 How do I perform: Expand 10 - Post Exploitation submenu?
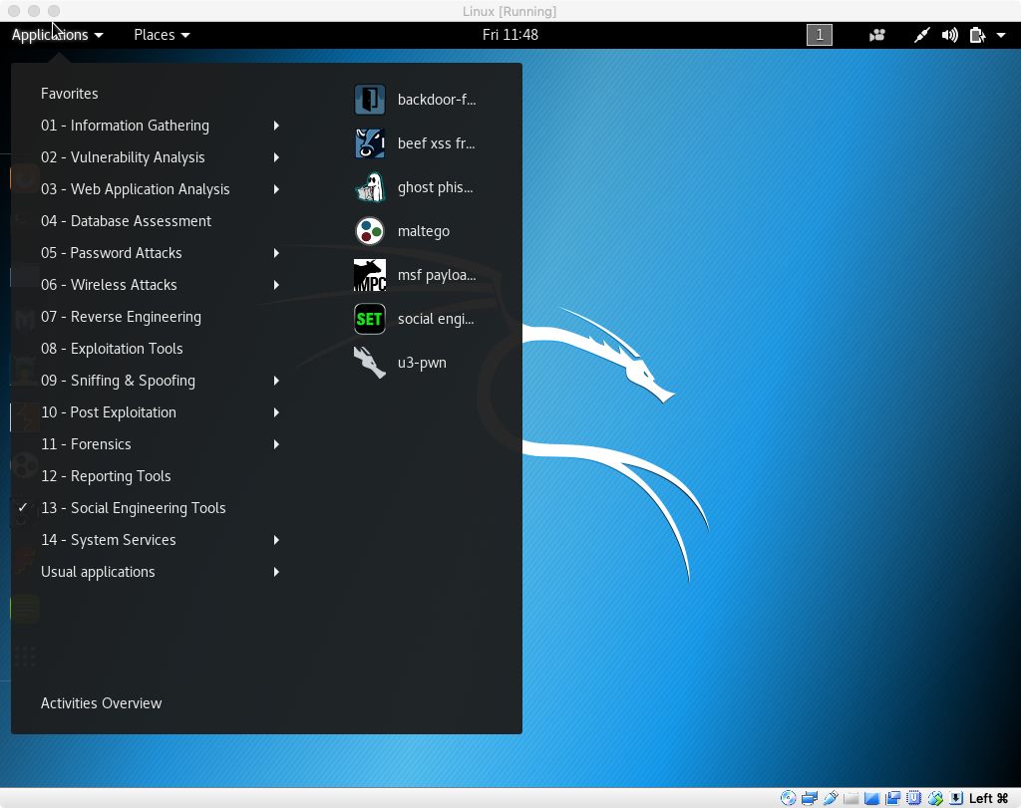click(x=160, y=412)
